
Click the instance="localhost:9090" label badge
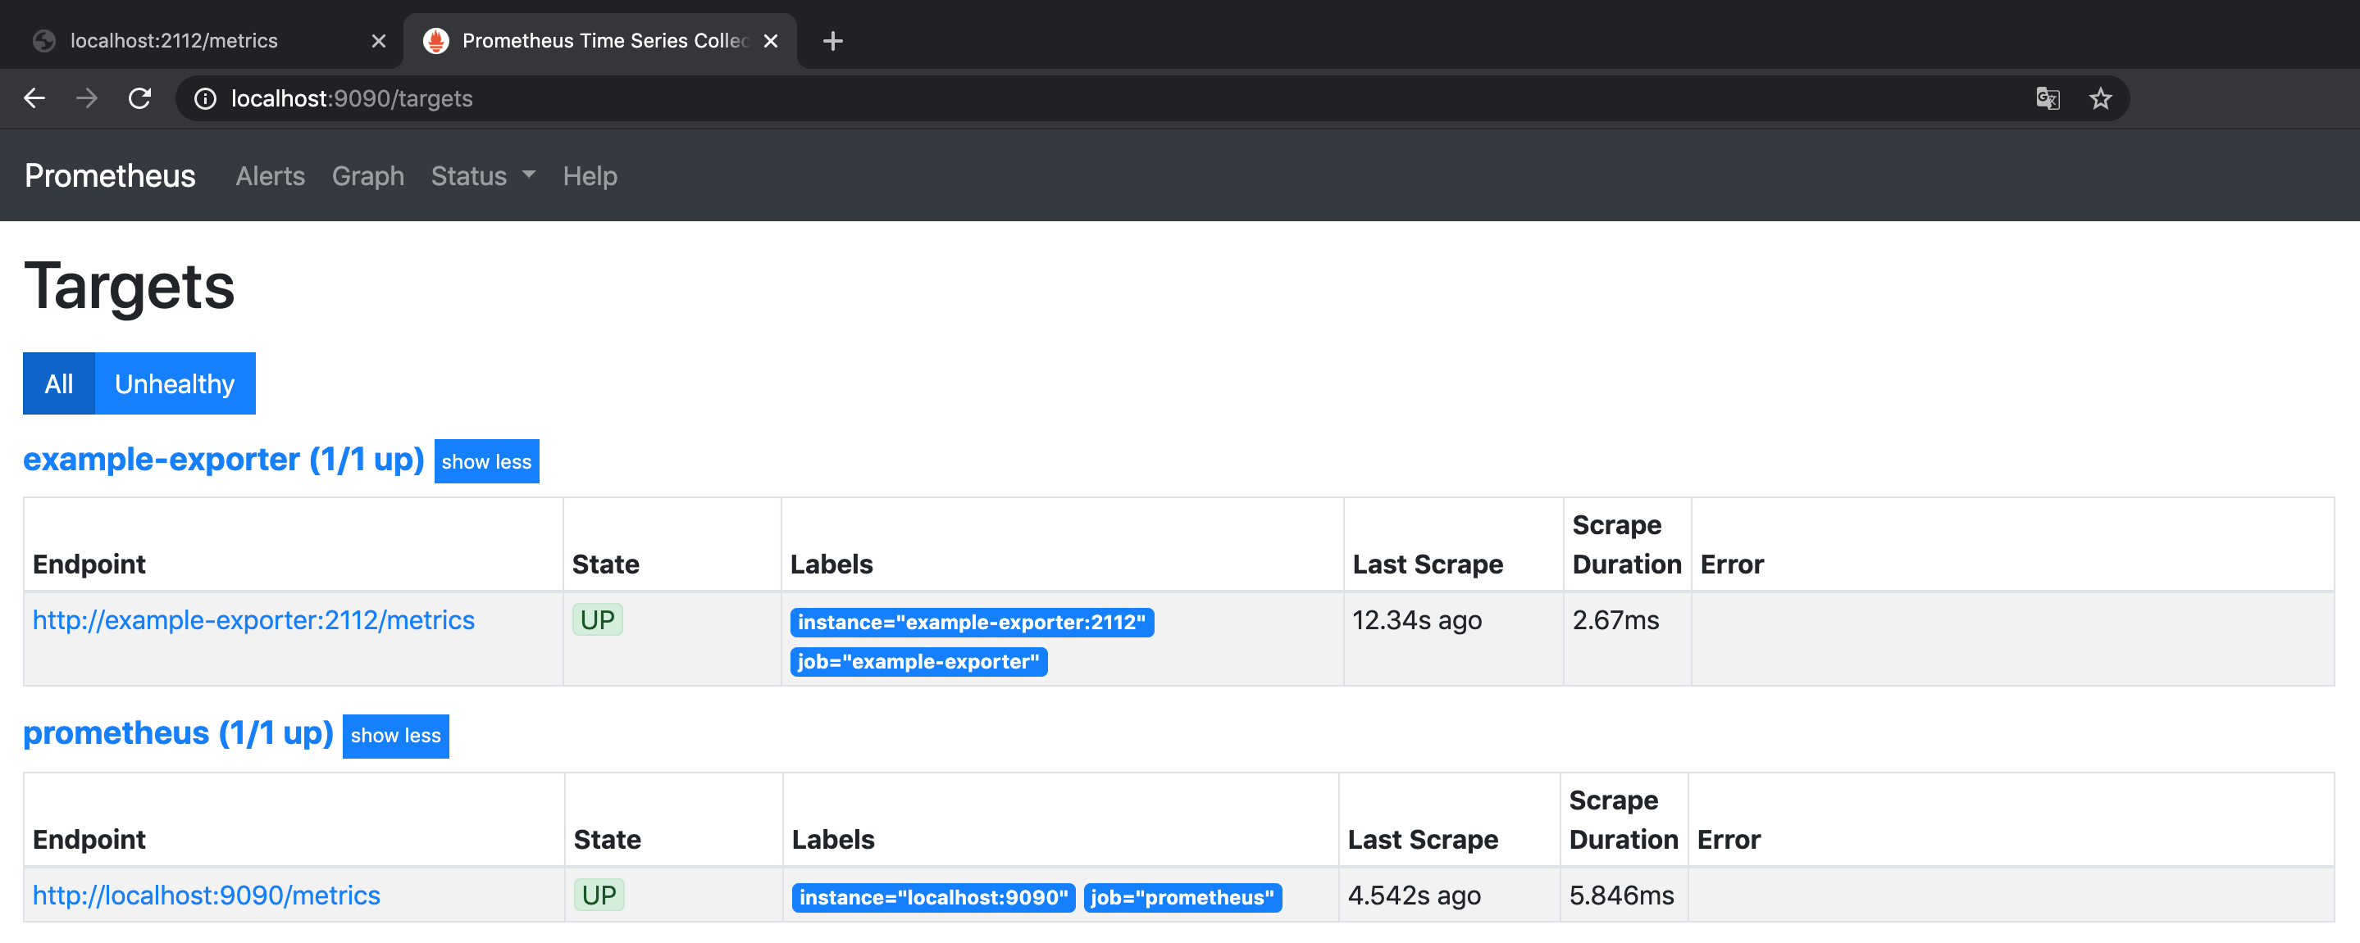pyautogui.click(x=933, y=897)
